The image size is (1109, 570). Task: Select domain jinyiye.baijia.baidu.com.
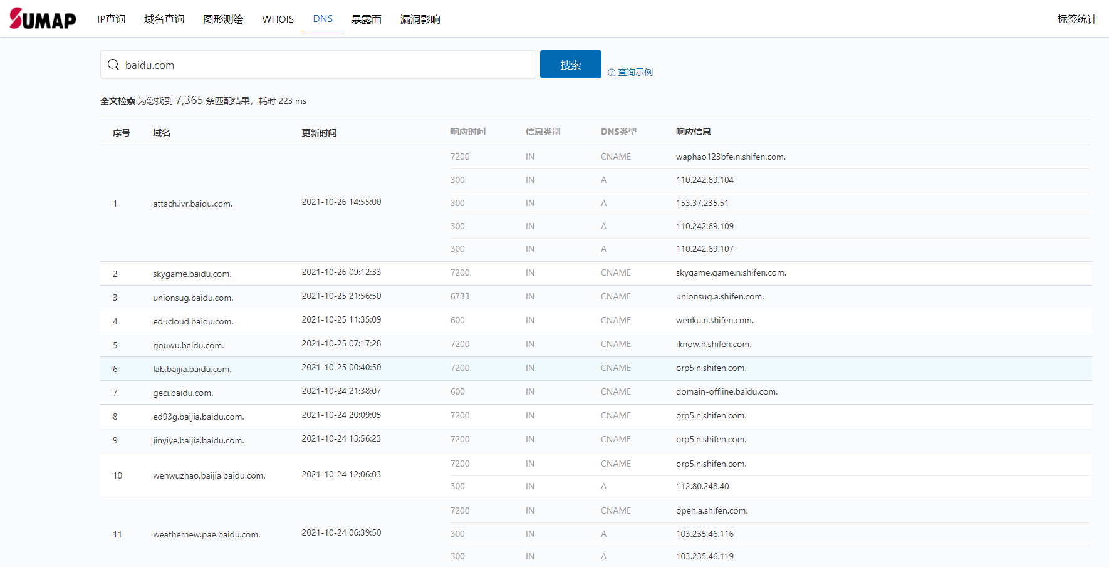[199, 441]
